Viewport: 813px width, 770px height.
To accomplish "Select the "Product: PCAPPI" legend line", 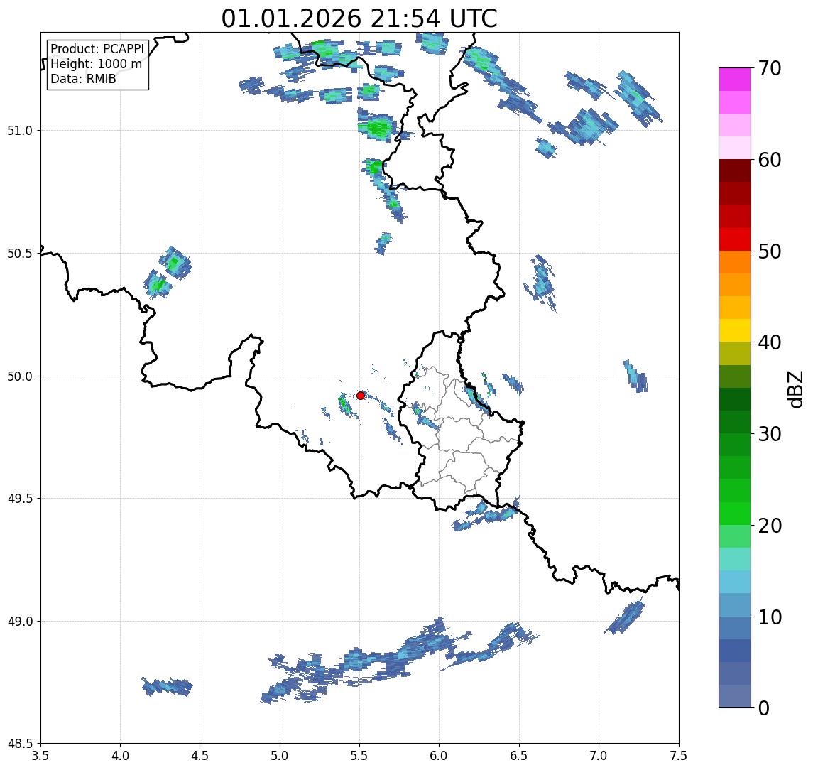I will (97, 49).
